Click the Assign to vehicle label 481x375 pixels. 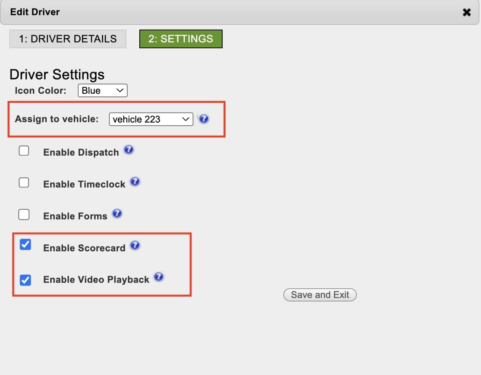coord(57,119)
